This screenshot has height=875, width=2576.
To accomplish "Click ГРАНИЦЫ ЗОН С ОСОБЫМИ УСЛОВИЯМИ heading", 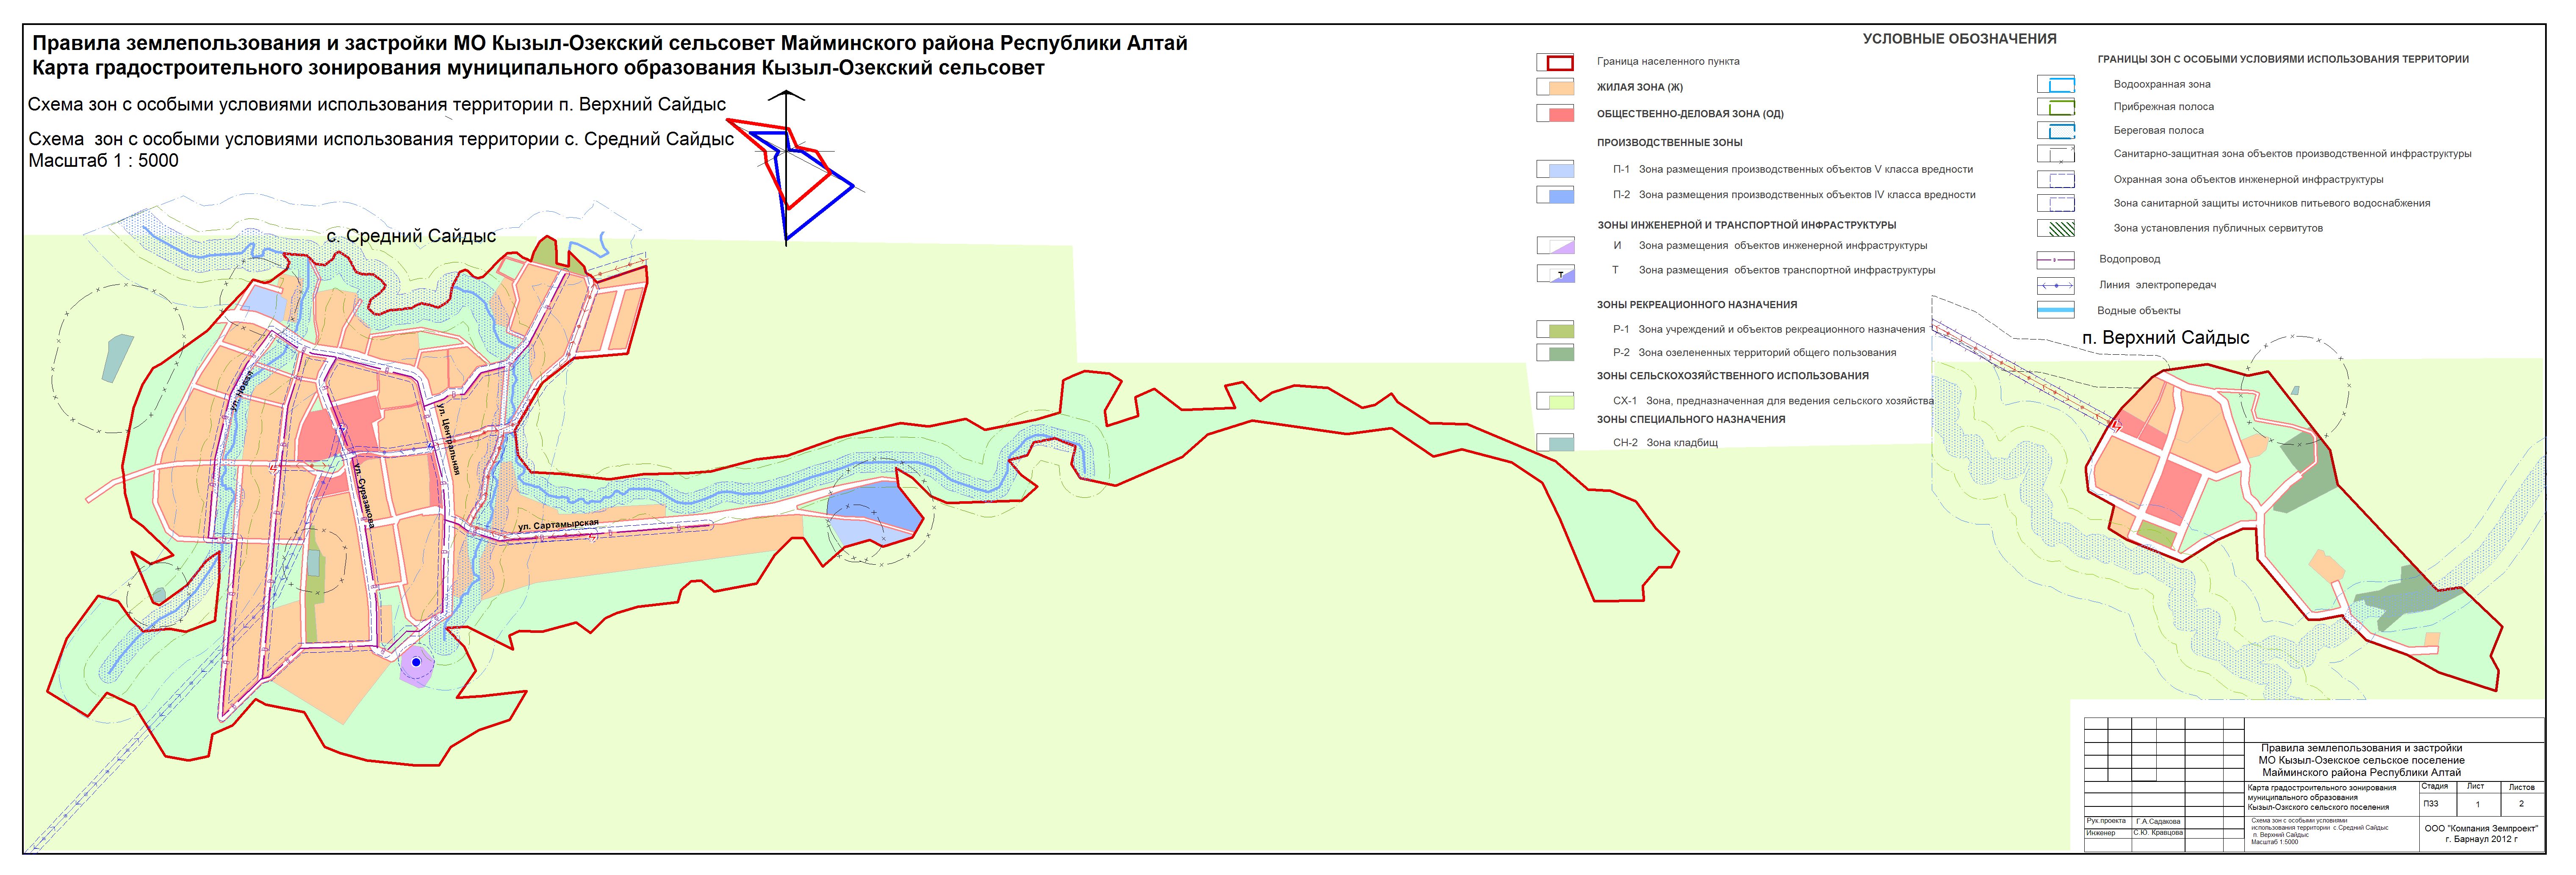I will coord(2283,59).
